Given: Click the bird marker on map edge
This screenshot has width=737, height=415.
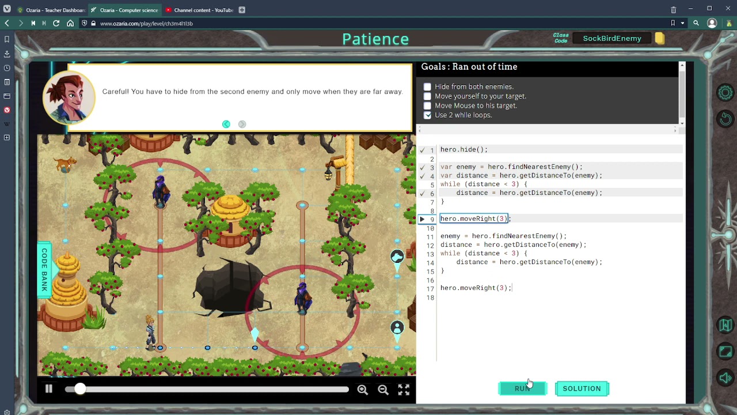Looking at the screenshot, I should coord(397,256).
